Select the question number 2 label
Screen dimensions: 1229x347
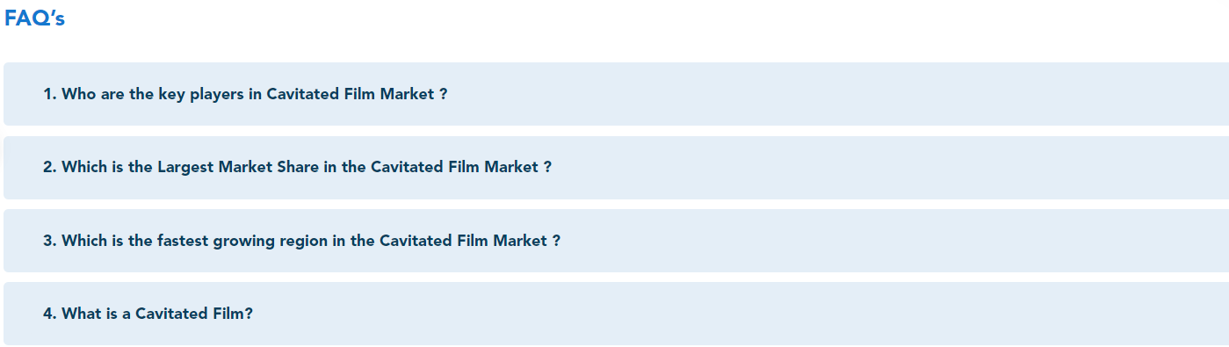49,167
